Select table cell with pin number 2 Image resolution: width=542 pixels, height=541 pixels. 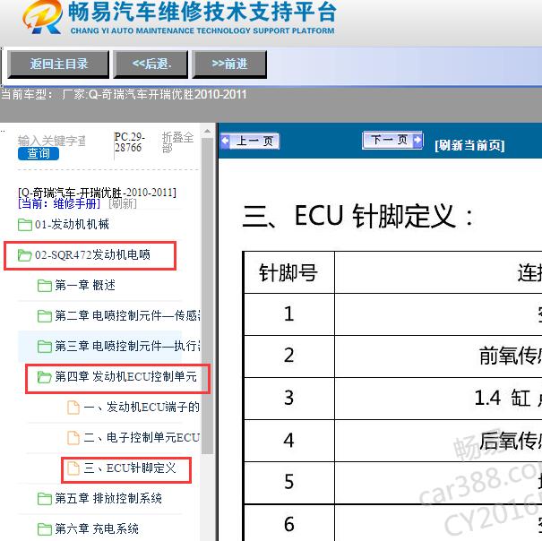pos(289,356)
